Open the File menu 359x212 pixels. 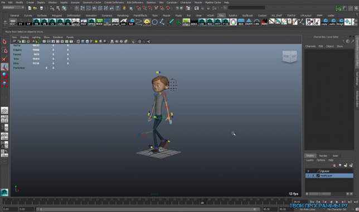3,2
